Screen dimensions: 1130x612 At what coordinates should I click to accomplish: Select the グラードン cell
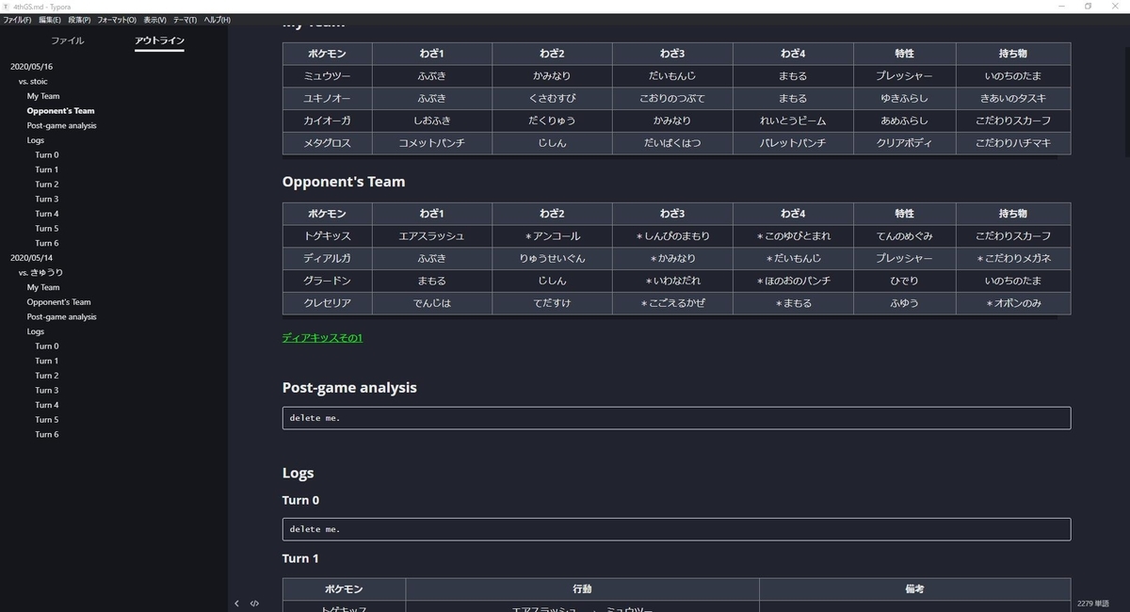click(x=328, y=281)
